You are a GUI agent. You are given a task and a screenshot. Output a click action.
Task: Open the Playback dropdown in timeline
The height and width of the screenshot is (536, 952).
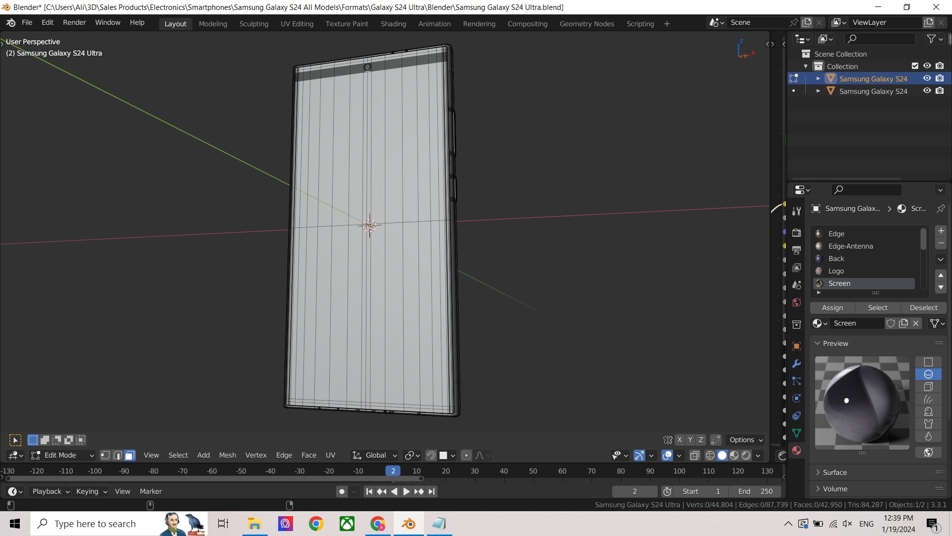click(x=51, y=491)
